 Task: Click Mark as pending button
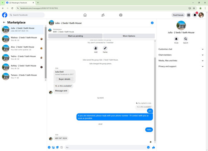[75, 36]
